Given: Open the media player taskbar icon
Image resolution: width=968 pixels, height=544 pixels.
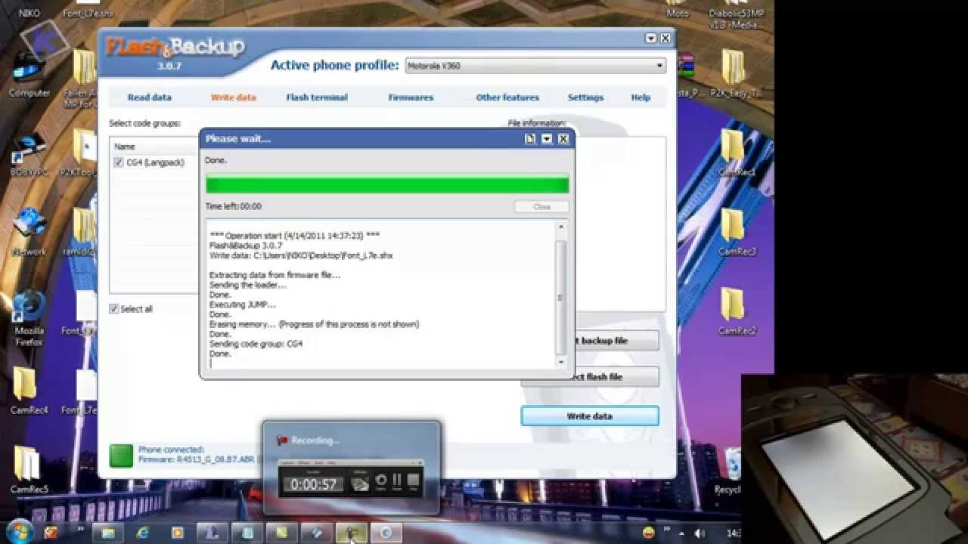Looking at the screenshot, I should click(x=178, y=533).
